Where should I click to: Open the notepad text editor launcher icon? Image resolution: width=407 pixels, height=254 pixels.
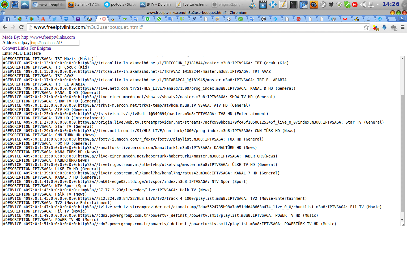tap(283, 4)
